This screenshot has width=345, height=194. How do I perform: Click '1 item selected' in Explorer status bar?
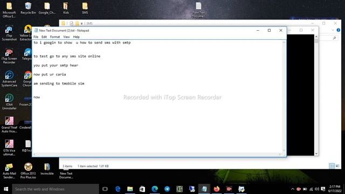87,166
